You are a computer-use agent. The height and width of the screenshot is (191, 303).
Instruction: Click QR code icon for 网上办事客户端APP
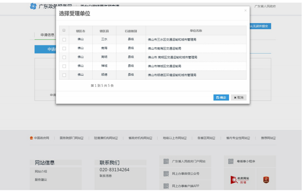(166, 186)
